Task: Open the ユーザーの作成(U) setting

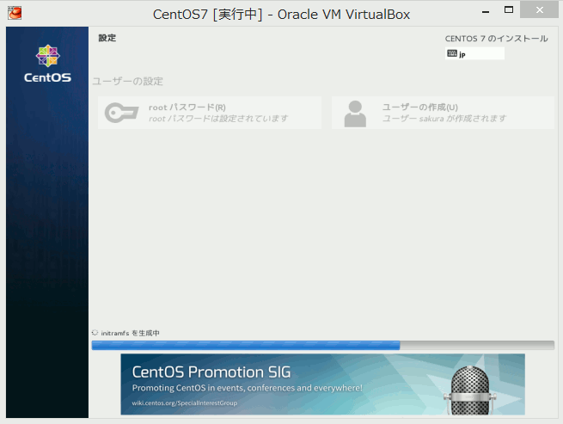Action: (x=442, y=113)
